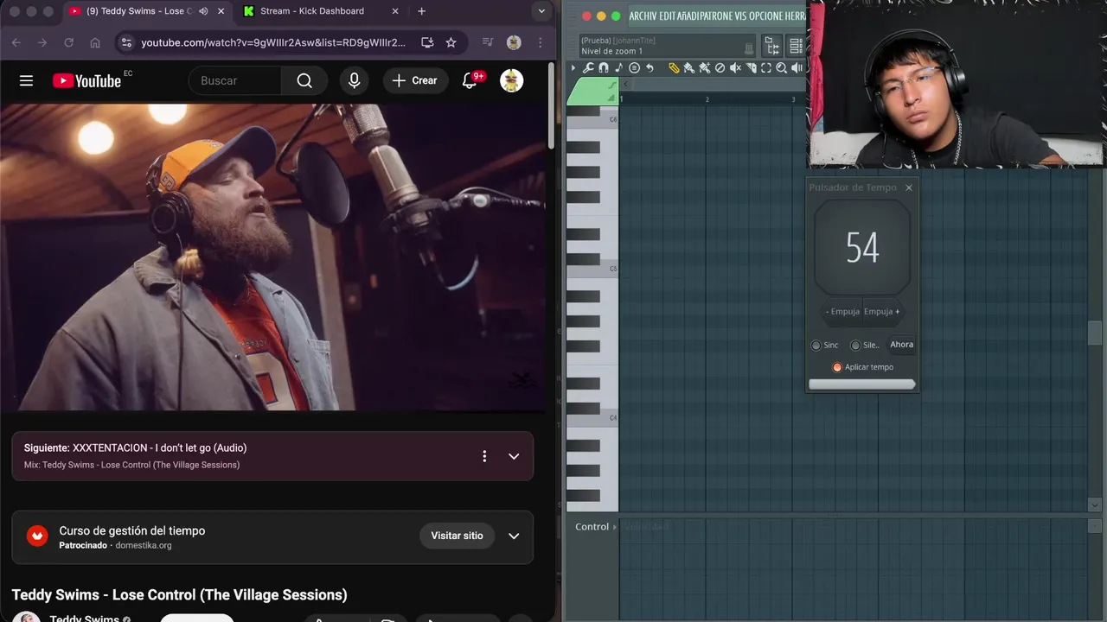Click Visitar sitio ad button
The height and width of the screenshot is (622, 1107).
coord(457,536)
